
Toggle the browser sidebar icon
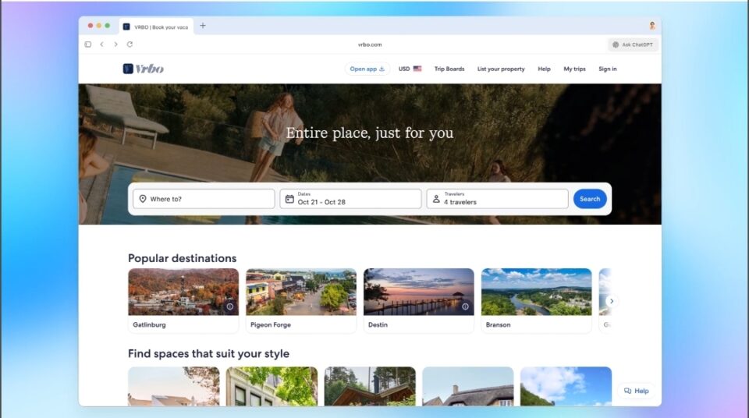click(88, 44)
